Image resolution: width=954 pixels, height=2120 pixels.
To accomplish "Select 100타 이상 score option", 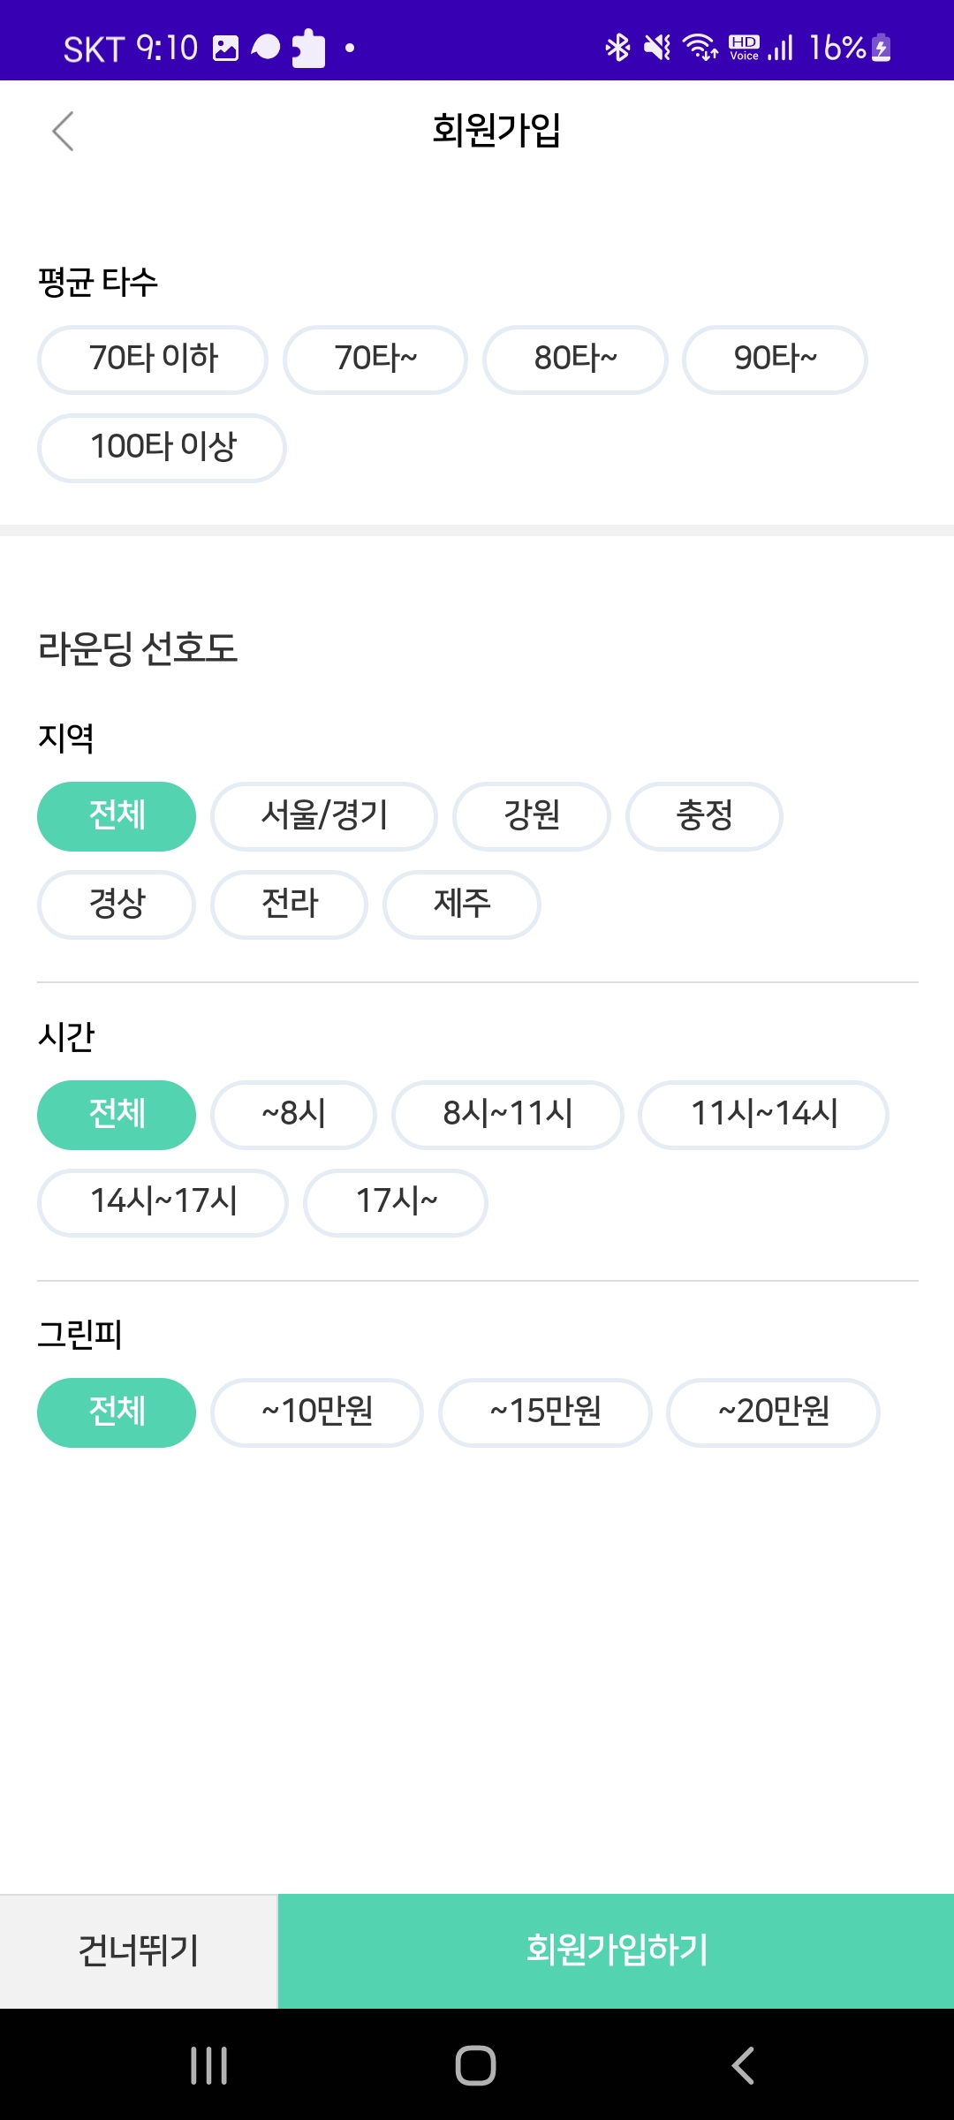I will tap(162, 448).
